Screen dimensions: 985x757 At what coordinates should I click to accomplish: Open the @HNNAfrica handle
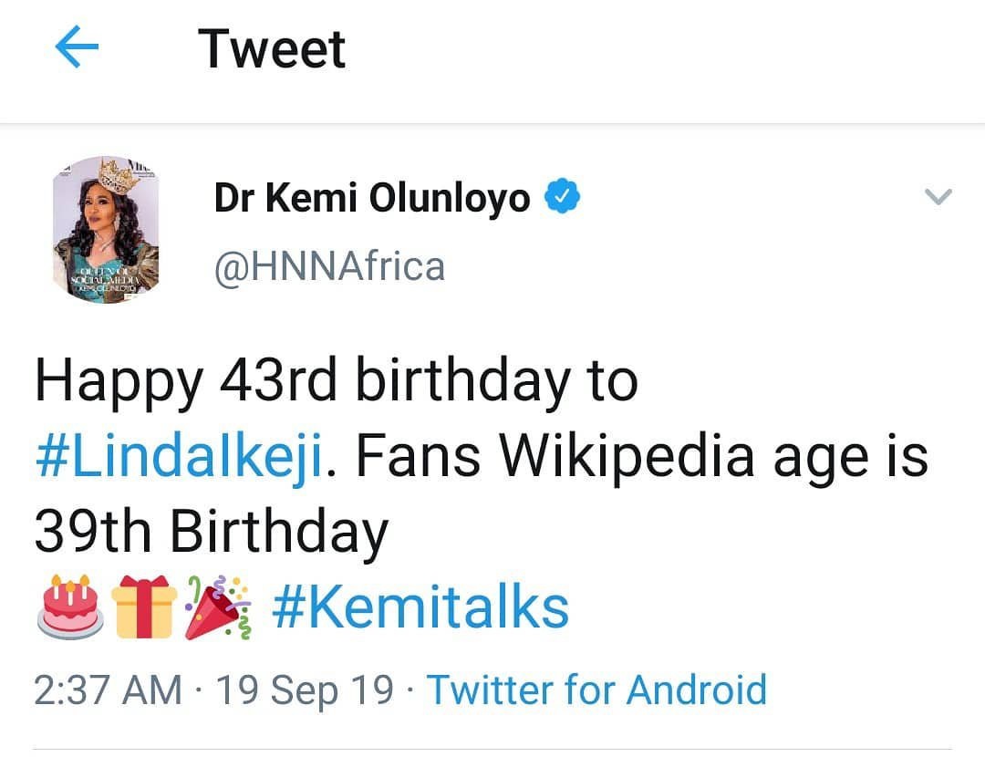[329, 266]
